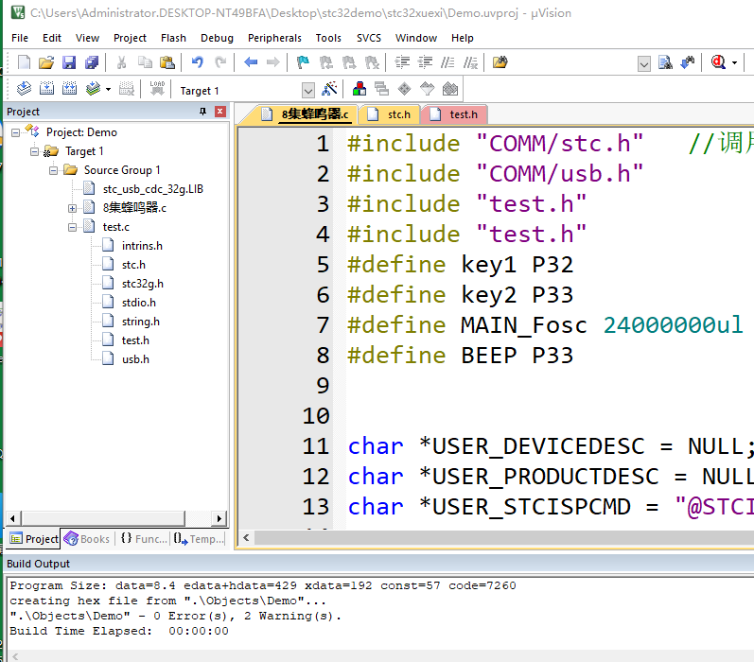The image size is (754, 662).
Task: Select the Project panel tab
Action: tap(34, 539)
